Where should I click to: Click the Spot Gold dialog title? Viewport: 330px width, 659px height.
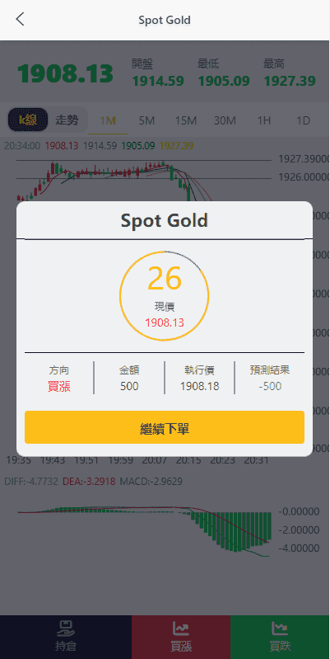165,220
